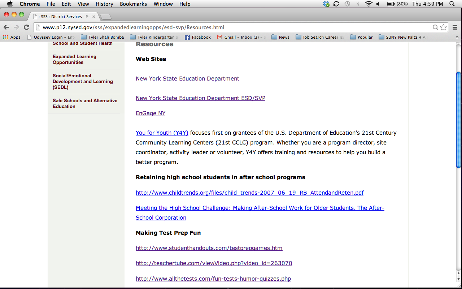Open the Window menu
This screenshot has height=289, width=462.
tap(163, 4)
